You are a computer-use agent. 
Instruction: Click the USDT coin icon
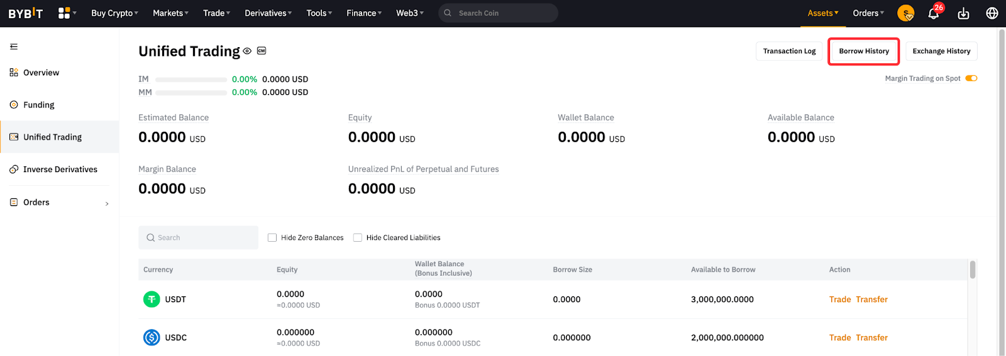[x=152, y=299]
